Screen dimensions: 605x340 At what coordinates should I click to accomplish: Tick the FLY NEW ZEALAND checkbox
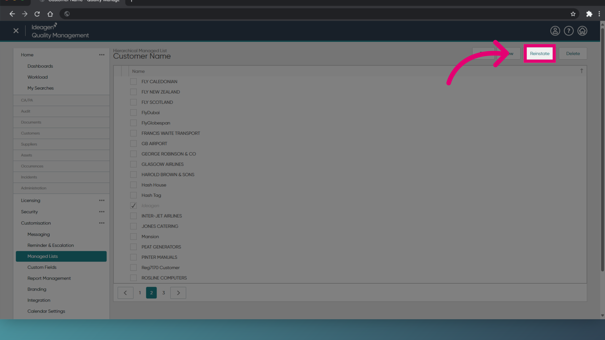(x=134, y=92)
